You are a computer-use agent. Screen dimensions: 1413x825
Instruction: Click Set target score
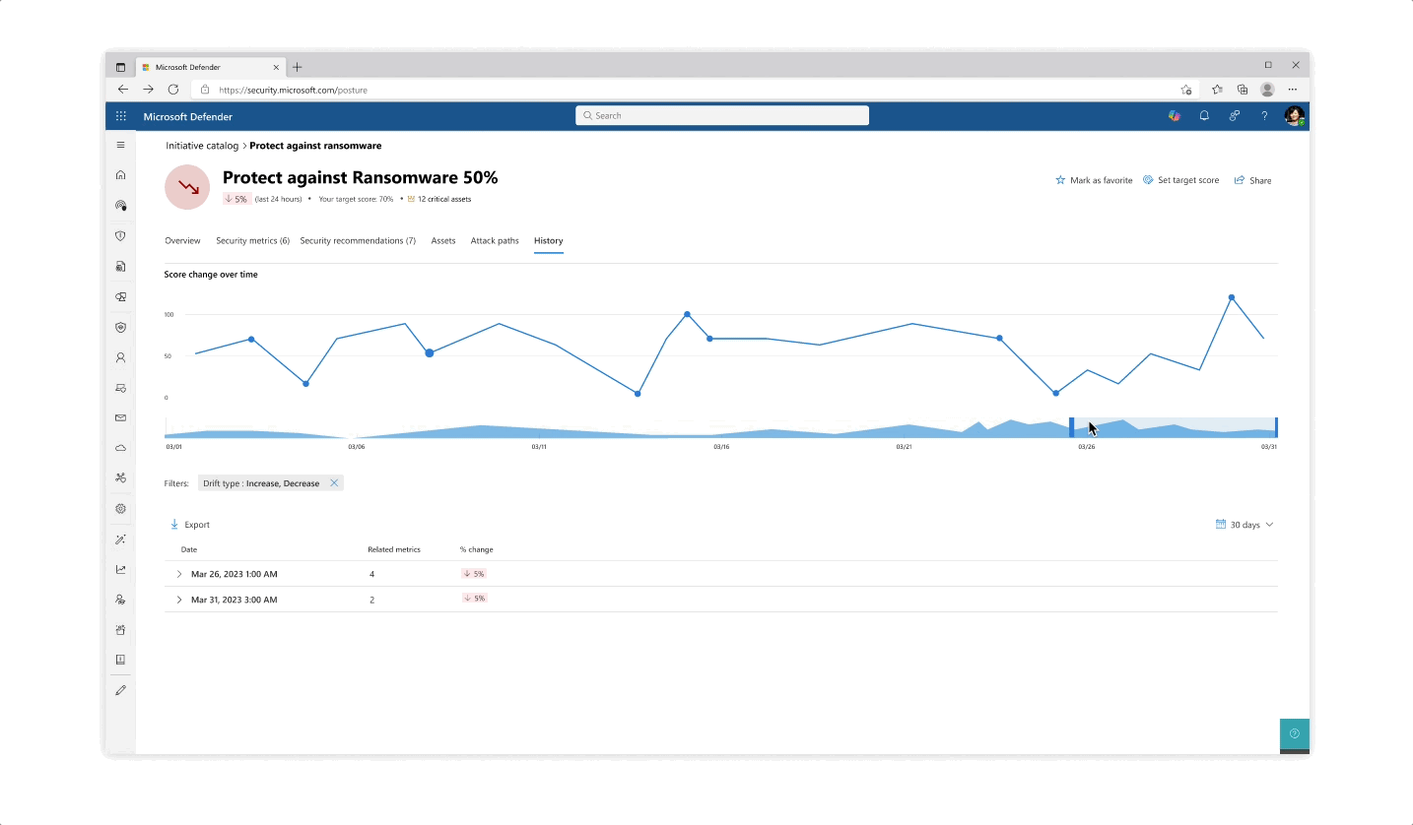point(1180,180)
